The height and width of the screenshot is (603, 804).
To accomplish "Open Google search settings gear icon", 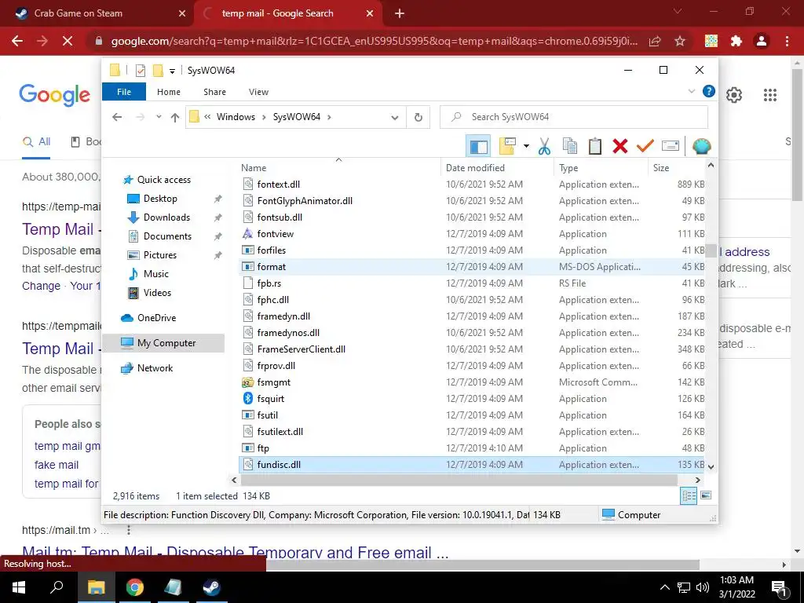I will pos(734,95).
